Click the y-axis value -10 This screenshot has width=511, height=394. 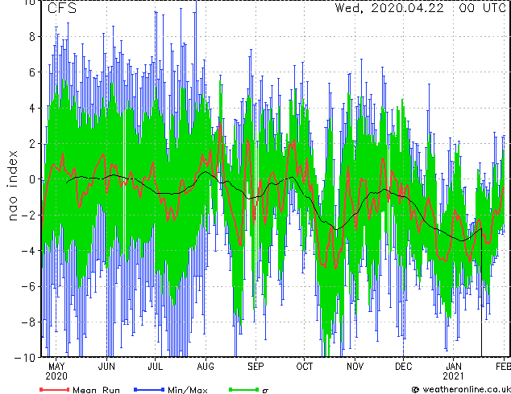tap(25, 357)
